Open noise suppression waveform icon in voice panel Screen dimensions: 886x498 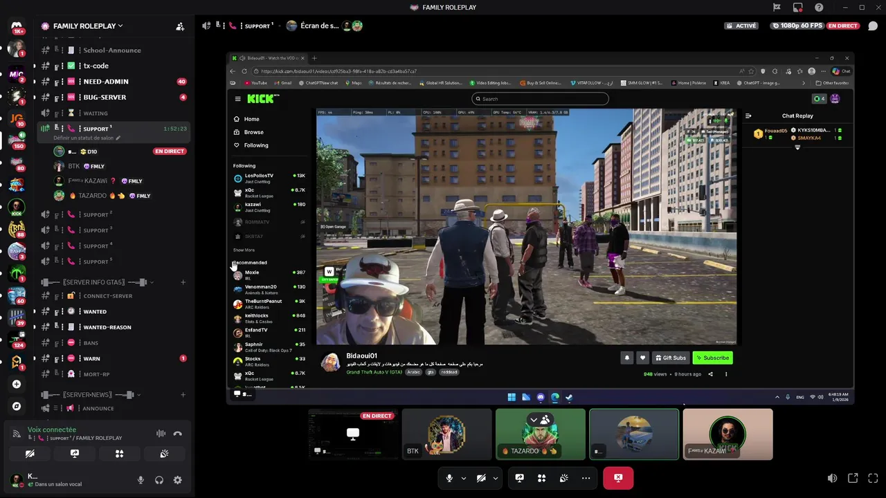(161, 434)
